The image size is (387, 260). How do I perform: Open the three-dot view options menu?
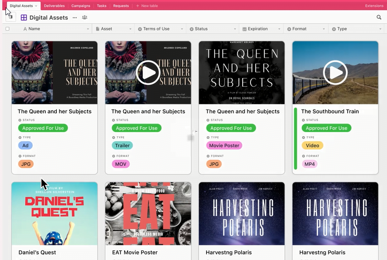pos(75,18)
